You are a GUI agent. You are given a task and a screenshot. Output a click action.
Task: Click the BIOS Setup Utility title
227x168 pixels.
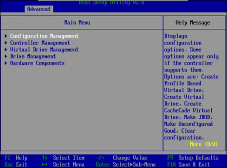tap(111, 2)
